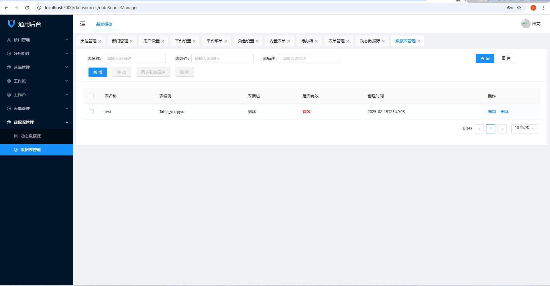Click the 查询 search button
Image resolution: width=550 pixels, height=286 pixels.
pos(485,58)
